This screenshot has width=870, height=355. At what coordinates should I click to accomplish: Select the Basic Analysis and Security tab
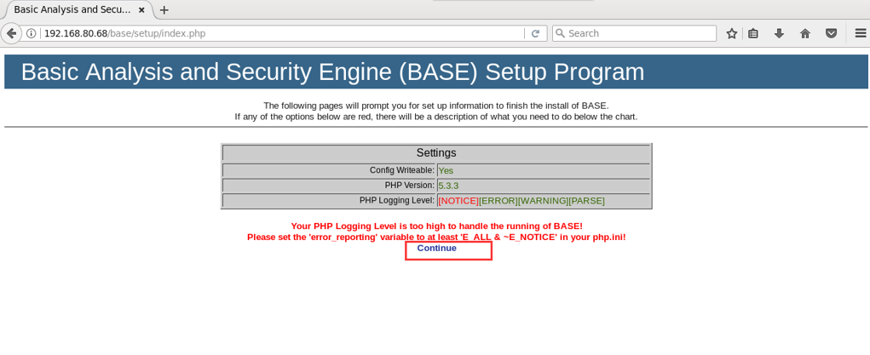click(x=76, y=9)
